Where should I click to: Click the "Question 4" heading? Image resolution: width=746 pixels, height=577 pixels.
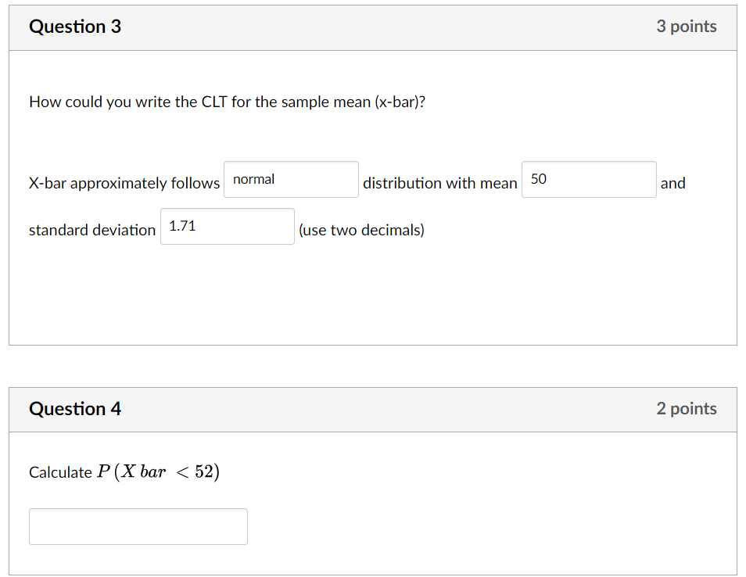click(x=75, y=409)
